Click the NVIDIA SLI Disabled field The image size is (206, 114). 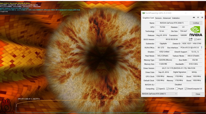[179, 85]
